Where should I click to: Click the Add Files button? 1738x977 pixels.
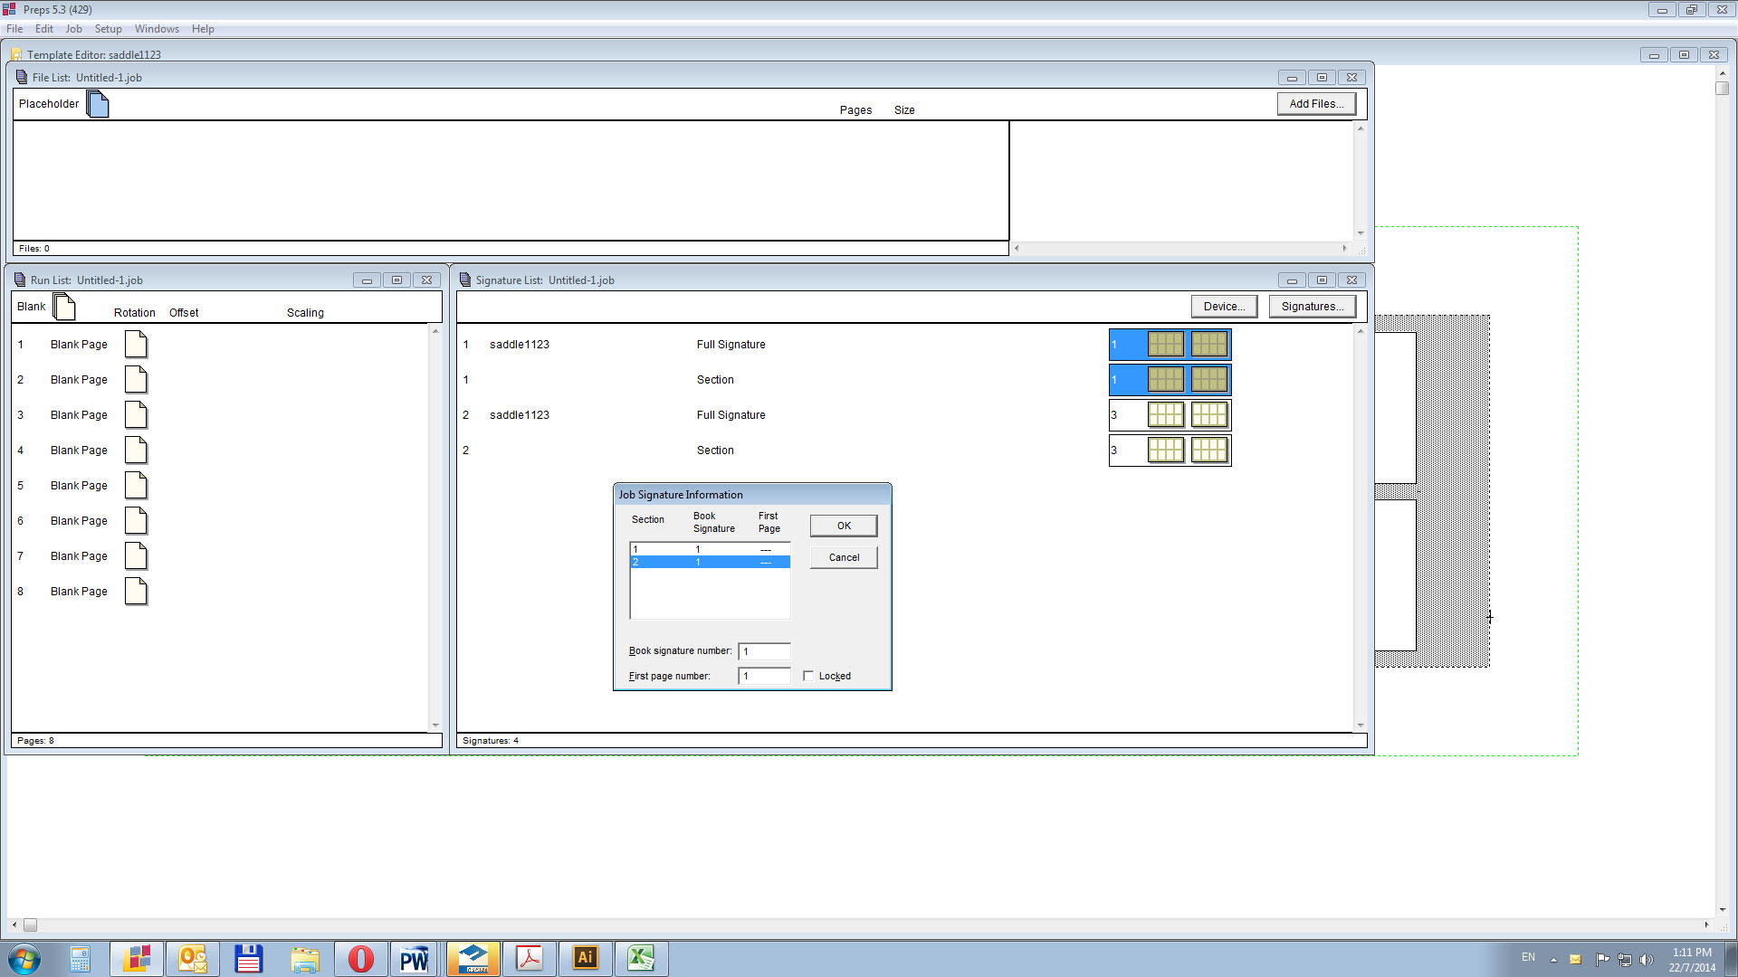point(1316,104)
